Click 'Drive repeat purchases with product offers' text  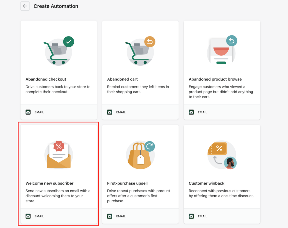point(138,196)
